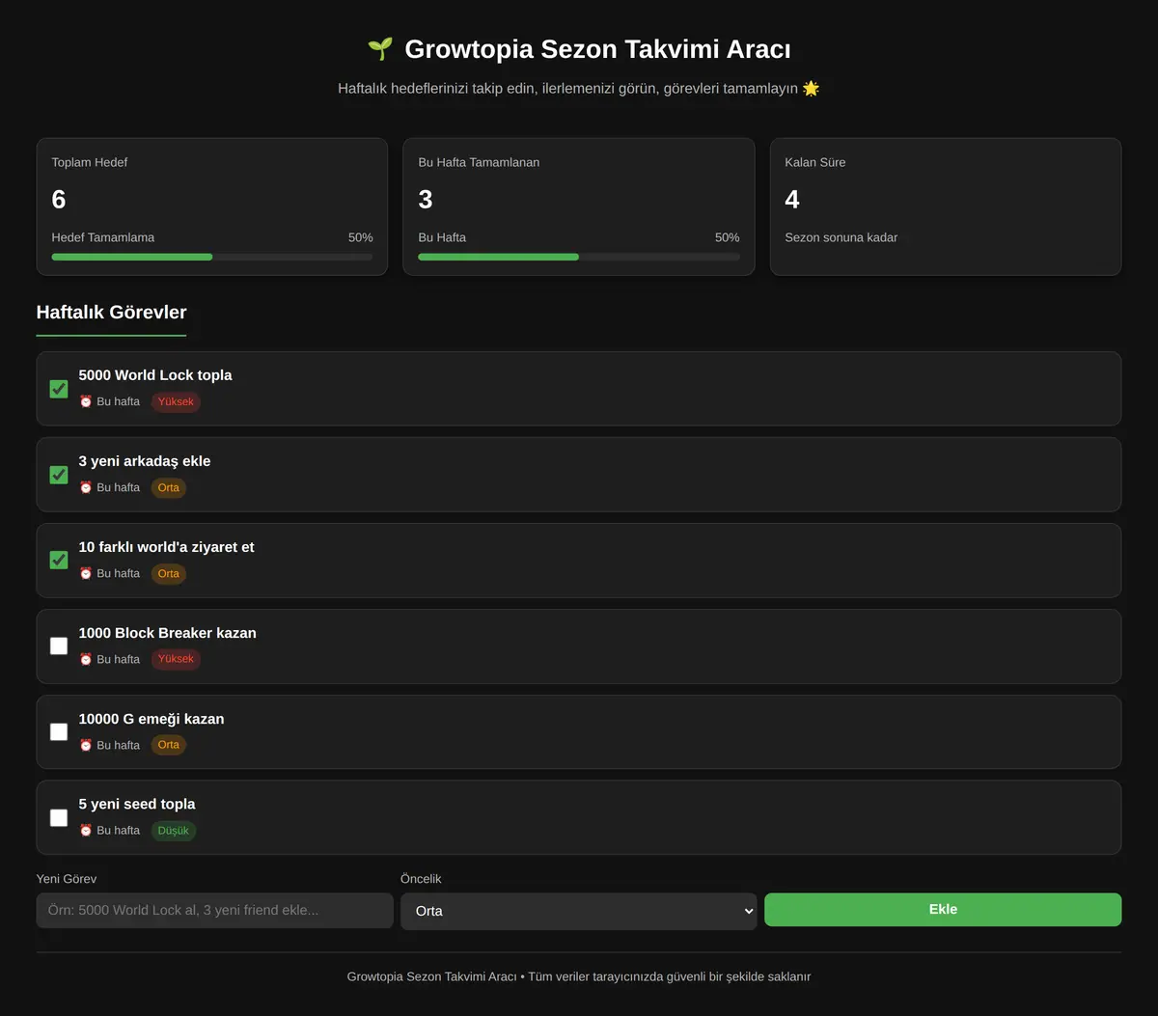The width and height of the screenshot is (1158, 1016).
Task: Click alarm clock icon on 3 yeni arkadaş task
Action: click(x=86, y=487)
